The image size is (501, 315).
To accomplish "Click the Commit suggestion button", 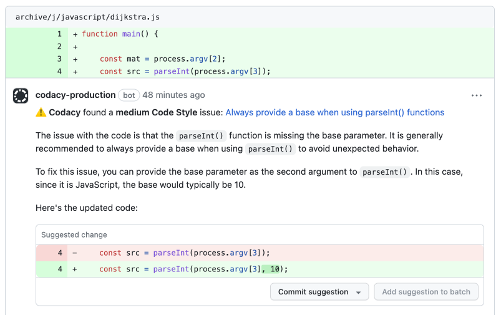I will [313, 292].
